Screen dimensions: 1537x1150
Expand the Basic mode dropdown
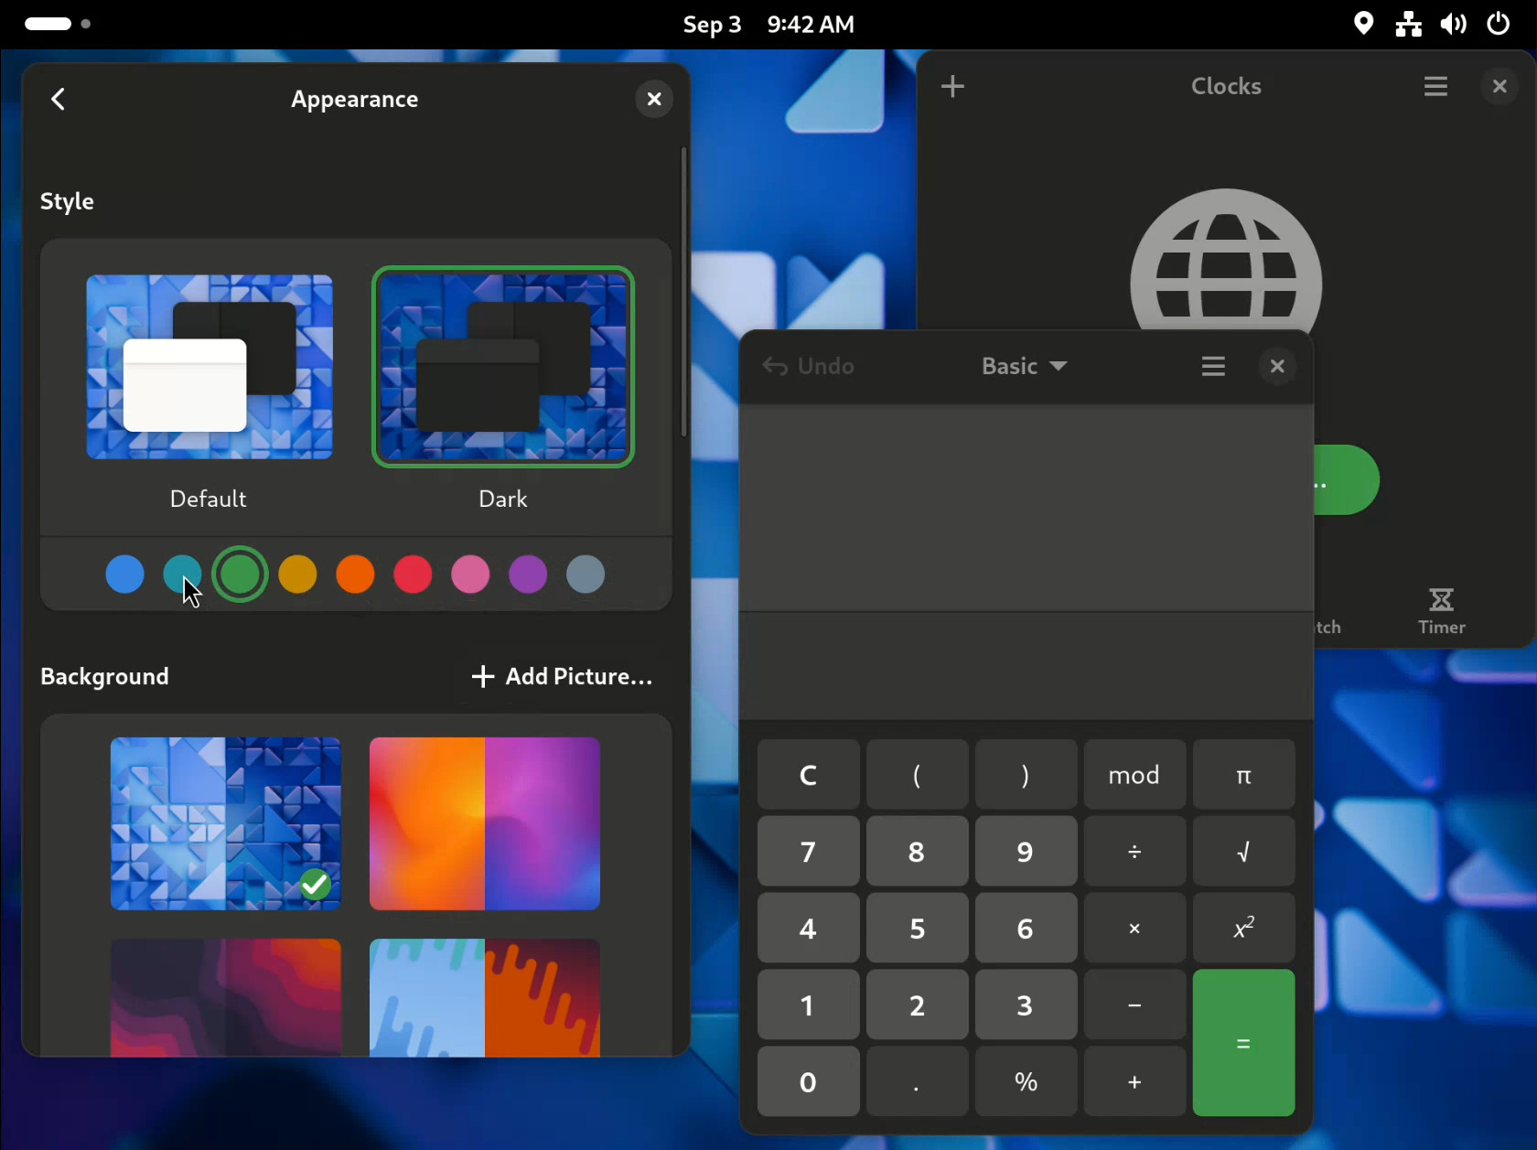(1024, 366)
